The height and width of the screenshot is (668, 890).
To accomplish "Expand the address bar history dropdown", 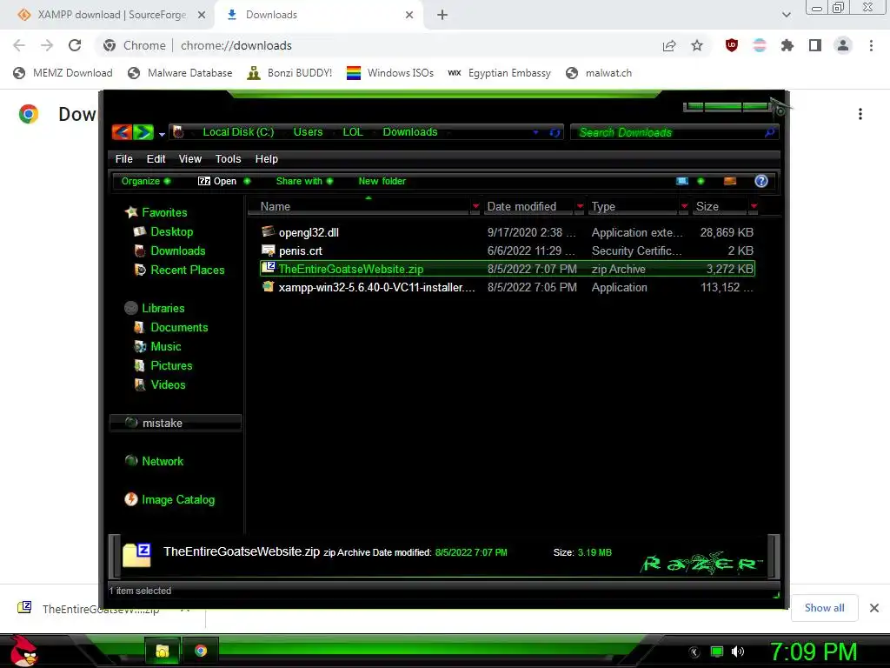I will pyautogui.click(x=535, y=132).
